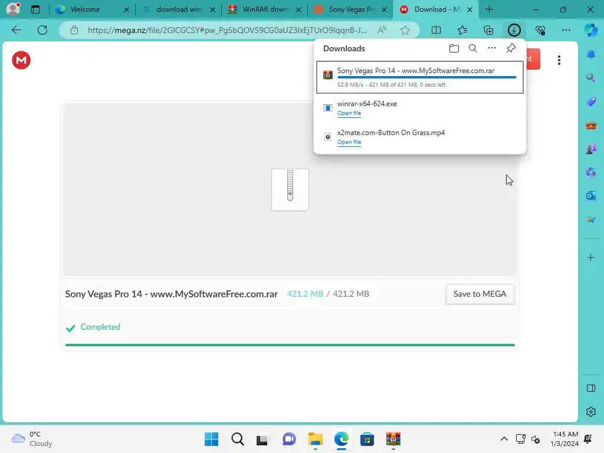Switch to the Welcome tab
This screenshot has width=604, height=453.
[92, 9]
